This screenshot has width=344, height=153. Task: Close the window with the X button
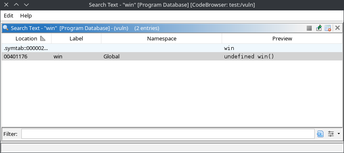point(6,5)
